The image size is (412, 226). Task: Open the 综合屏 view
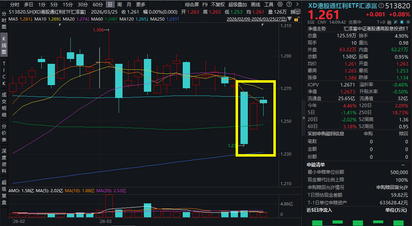pyautogui.click(x=192, y=5)
